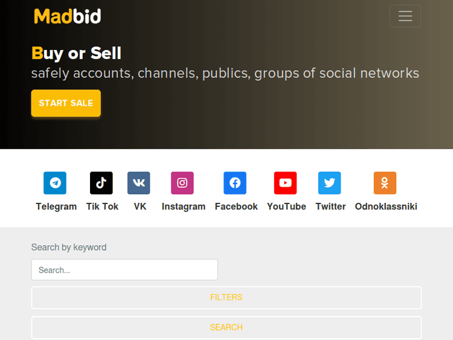Click the Facebook icon
453x340 pixels.
click(x=235, y=182)
